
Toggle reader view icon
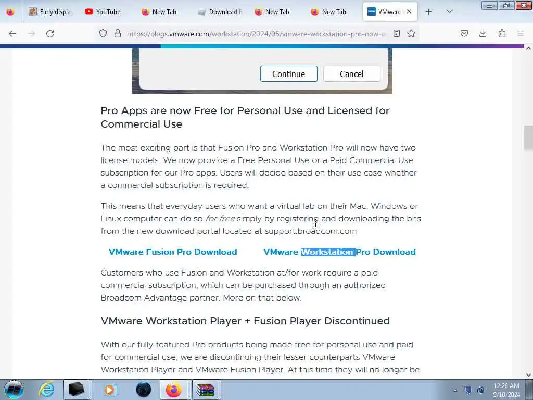pyautogui.click(x=396, y=33)
